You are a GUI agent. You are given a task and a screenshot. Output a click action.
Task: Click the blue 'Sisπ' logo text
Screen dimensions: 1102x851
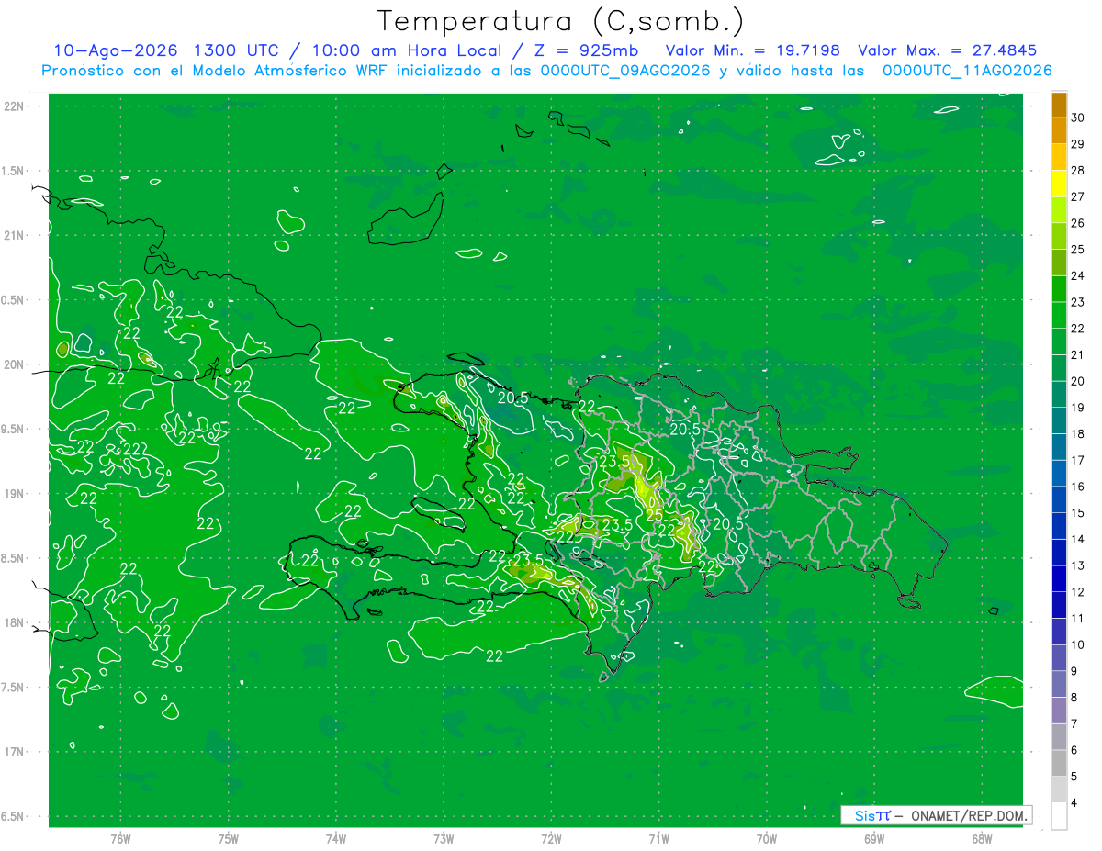pyautogui.click(x=872, y=815)
